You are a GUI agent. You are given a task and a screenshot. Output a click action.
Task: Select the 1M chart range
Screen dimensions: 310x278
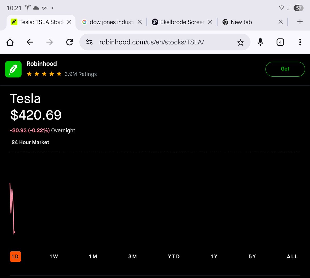(x=93, y=257)
